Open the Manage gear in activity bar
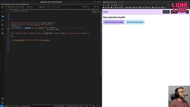Image resolution: width=190 pixels, height=107 pixels. 2,103
